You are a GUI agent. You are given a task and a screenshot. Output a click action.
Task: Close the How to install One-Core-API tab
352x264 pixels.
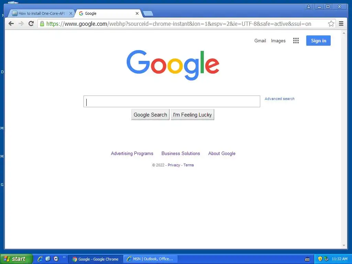coord(71,13)
